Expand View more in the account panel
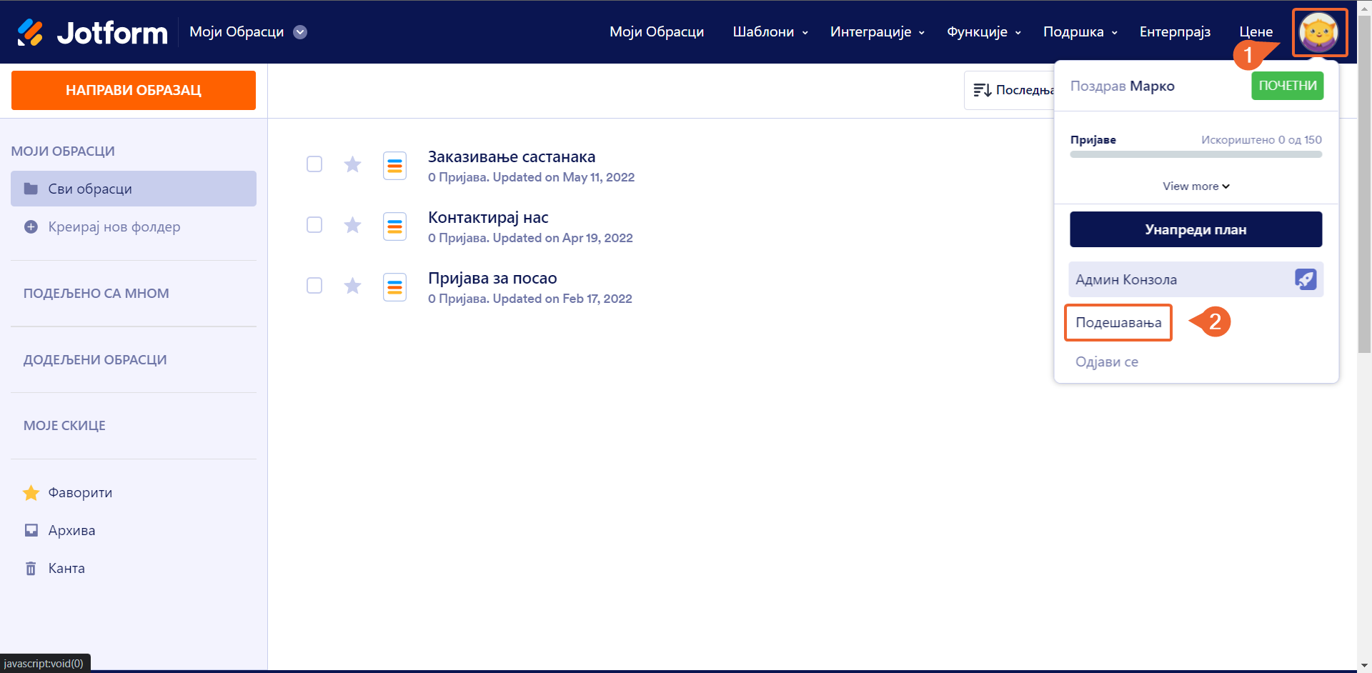 click(x=1196, y=186)
